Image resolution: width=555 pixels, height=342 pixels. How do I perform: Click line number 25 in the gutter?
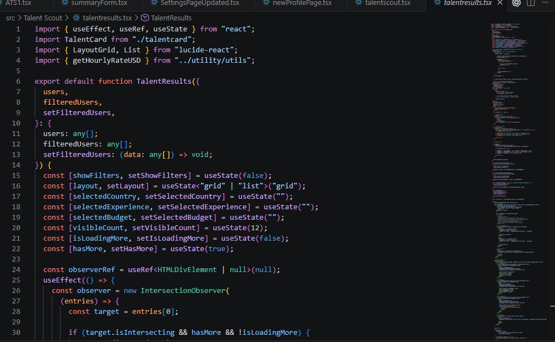click(x=17, y=280)
